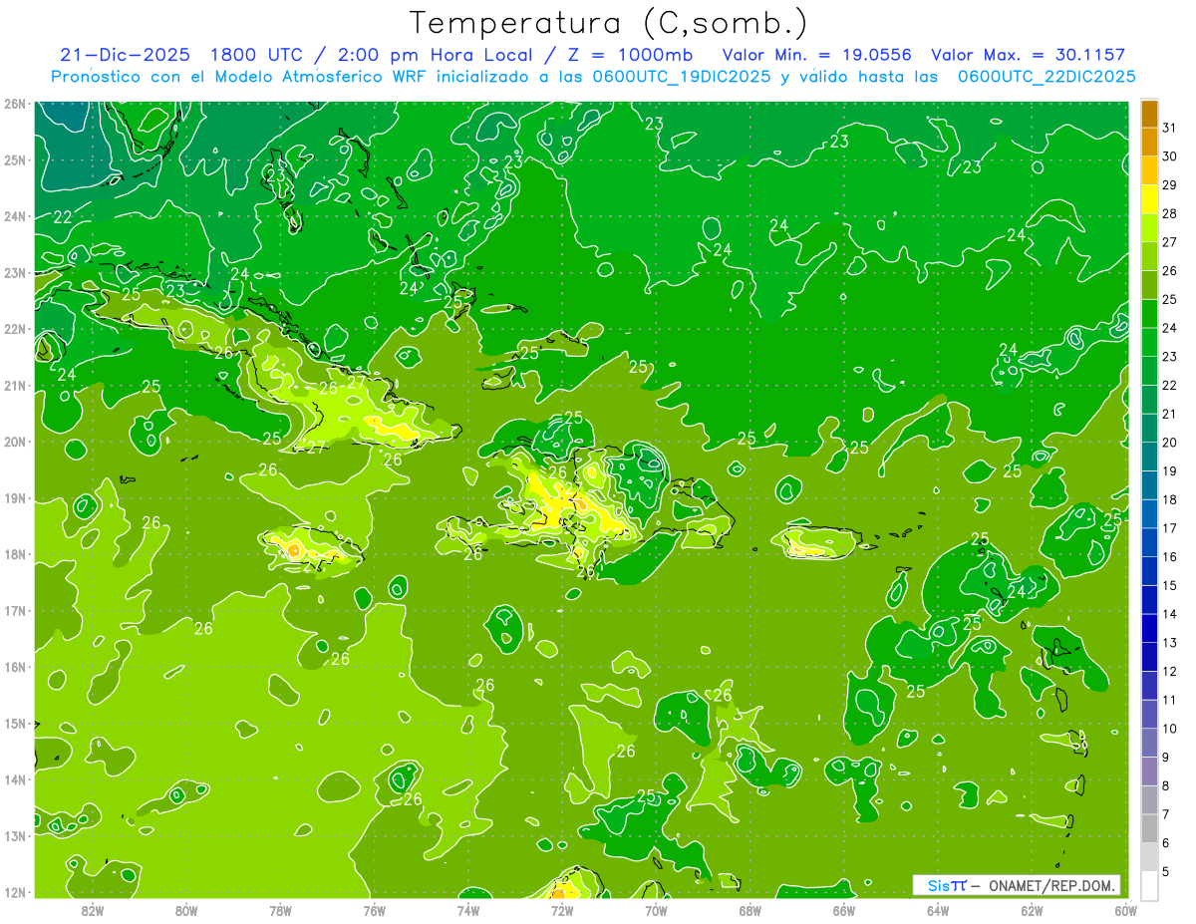Click the longitude label "62W"
Viewport: 1196px width, 924px height.
(x=1032, y=911)
